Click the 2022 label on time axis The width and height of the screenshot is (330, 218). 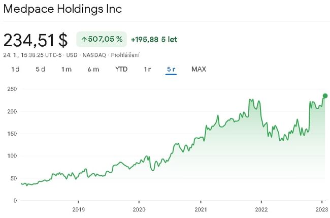click(261, 209)
